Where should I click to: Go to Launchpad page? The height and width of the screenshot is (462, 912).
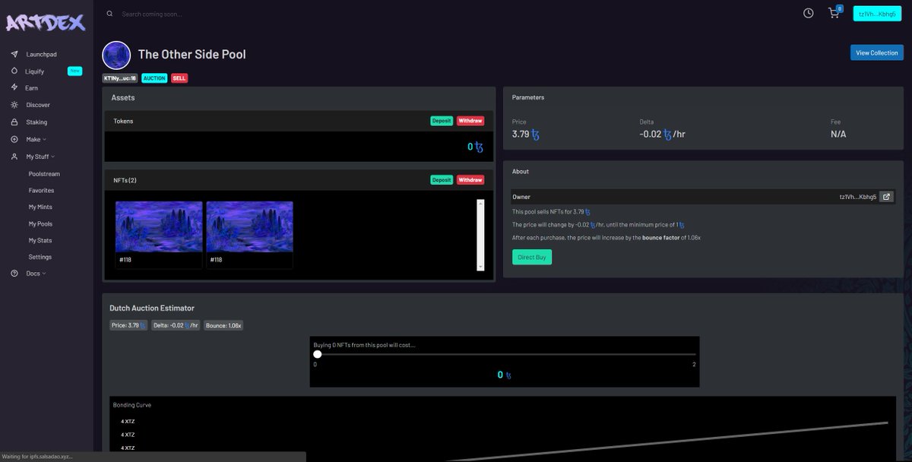[x=41, y=55]
